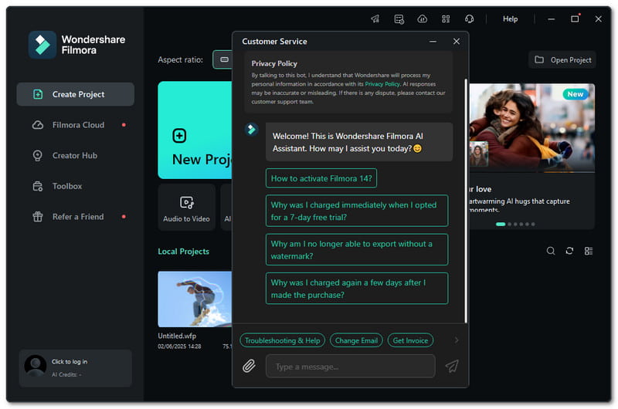
Task: Click the 'Click to log in' text
Action: [70, 361]
